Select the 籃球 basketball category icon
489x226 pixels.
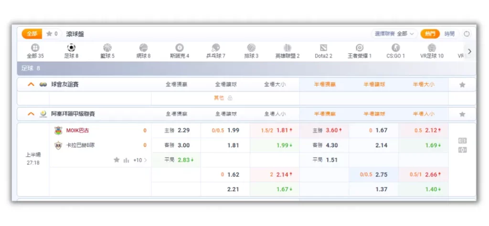[x=107, y=48]
